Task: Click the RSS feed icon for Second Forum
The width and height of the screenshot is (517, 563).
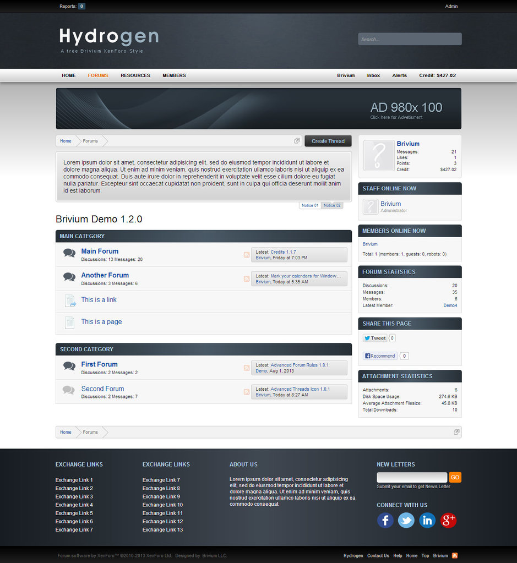Action: pyautogui.click(x=247, y=392)
